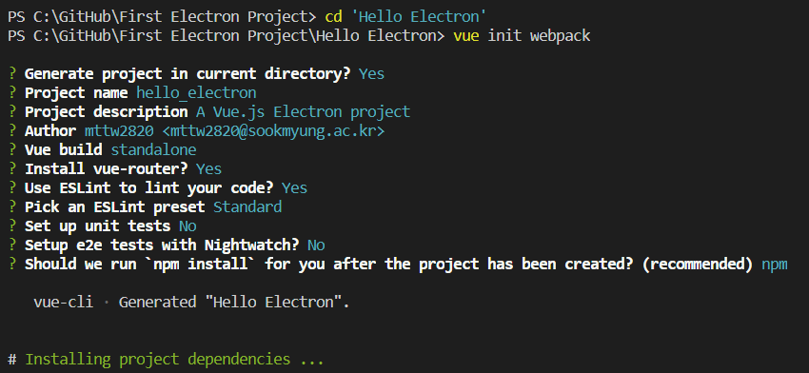
Task: Click the 'Standard' ESLint preset value
Action: tap(247, 207)
